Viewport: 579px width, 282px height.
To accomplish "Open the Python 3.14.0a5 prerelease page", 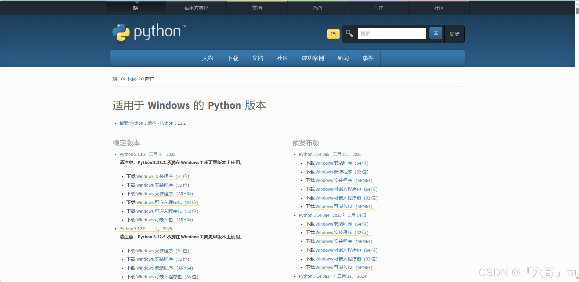I will point(330,154).
